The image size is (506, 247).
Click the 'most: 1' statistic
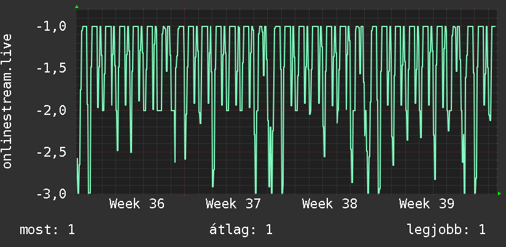(47, 230)
